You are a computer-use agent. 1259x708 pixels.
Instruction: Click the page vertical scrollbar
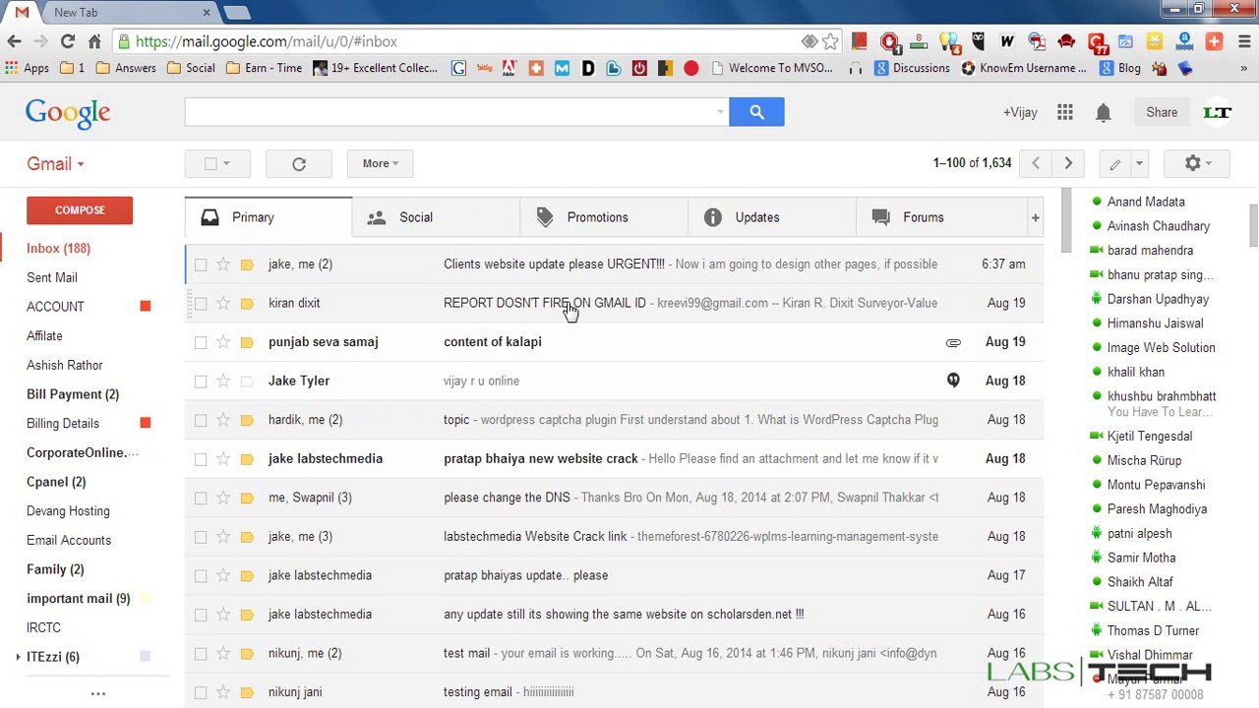1253,226
